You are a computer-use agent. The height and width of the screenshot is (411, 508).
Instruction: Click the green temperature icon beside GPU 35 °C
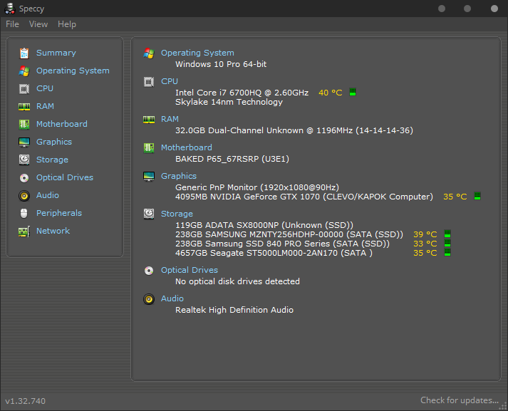point(477,196)
